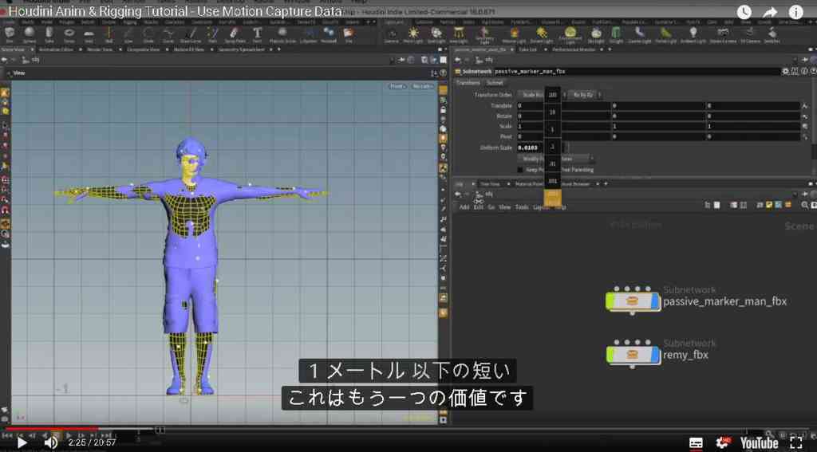
Task: Choose 100 step in value ladder
Action: coord(552,96)
